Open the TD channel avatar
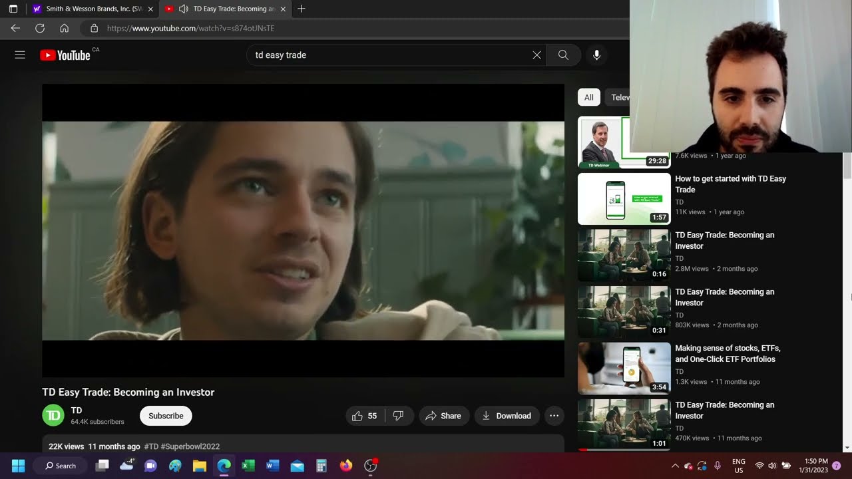This screenshot has height=479, width=852. [53, 416]
